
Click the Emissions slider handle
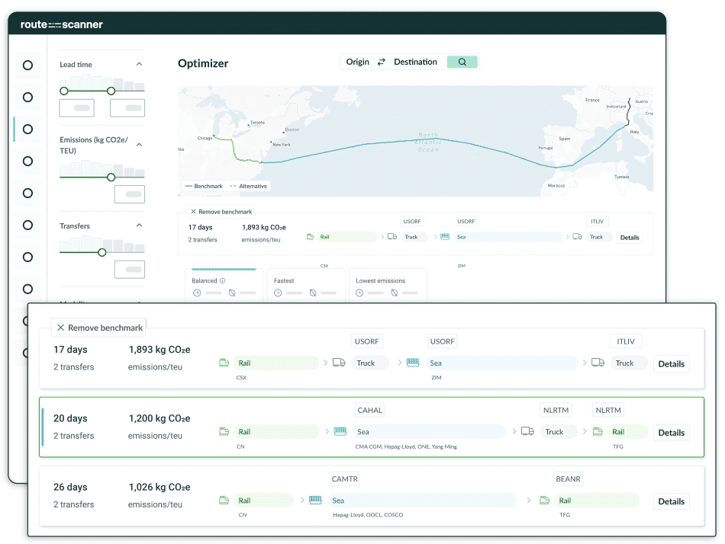tap(111, 178)
